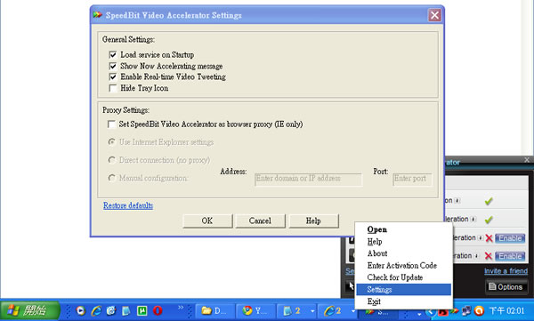
Task: Open Help from the settings dialog
Action: 313,221
